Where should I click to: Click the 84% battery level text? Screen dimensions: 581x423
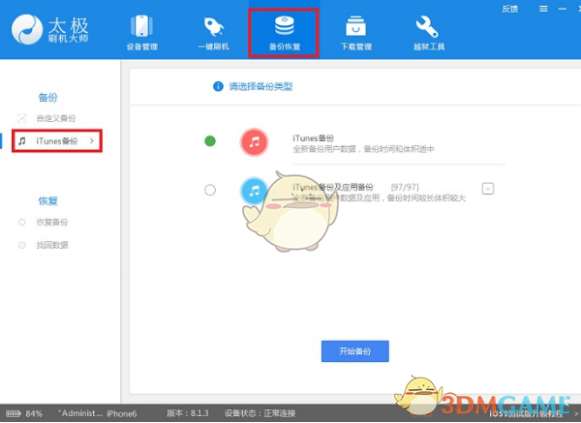pos(34,413)
